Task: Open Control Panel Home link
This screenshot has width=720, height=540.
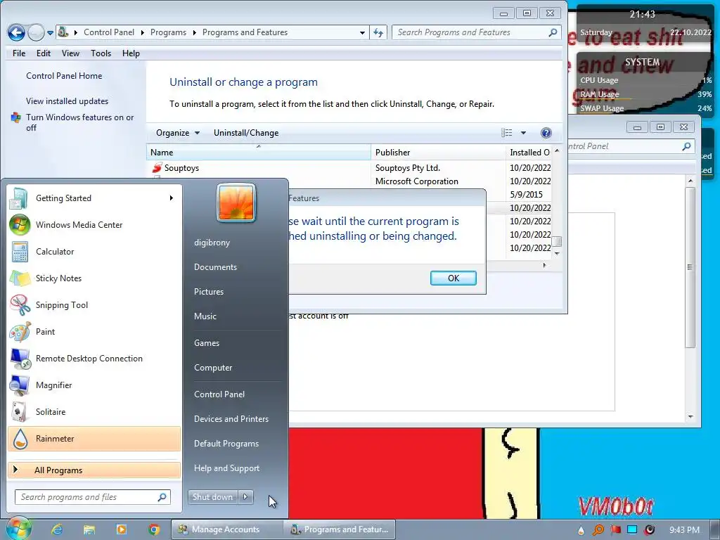Action: [64, 76]
